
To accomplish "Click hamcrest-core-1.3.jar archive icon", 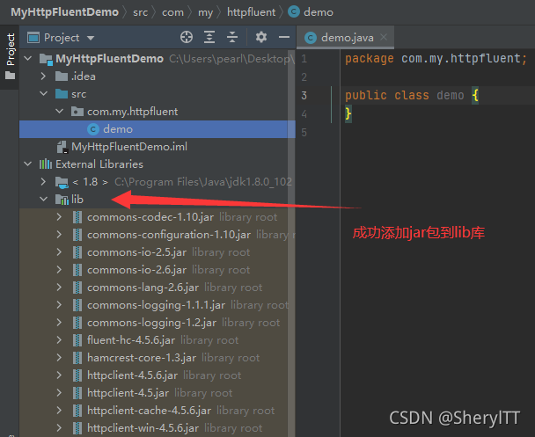I will pyautogui.click(x=77, y=358).
